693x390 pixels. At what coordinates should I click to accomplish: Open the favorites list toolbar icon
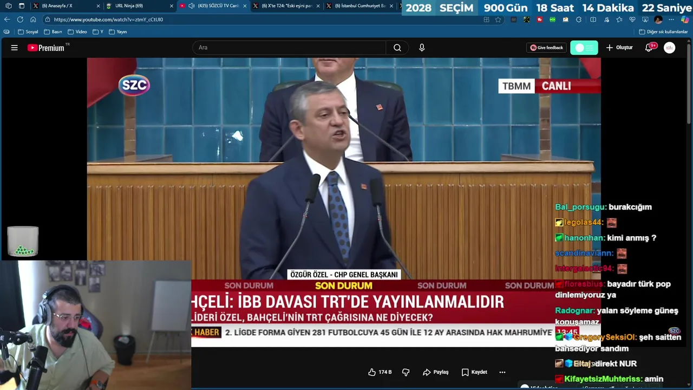[619, 19]
